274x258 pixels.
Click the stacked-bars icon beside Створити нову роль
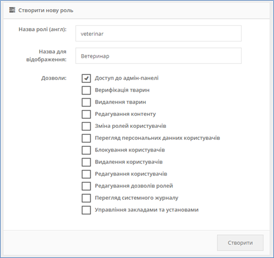coord(12,10)
